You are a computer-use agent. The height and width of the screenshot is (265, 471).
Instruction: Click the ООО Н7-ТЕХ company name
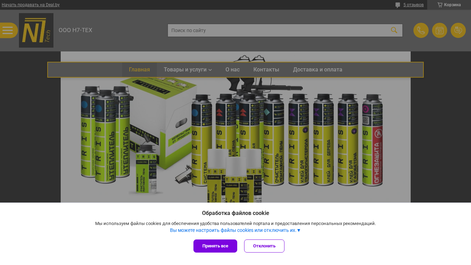(x=76, y=30)
